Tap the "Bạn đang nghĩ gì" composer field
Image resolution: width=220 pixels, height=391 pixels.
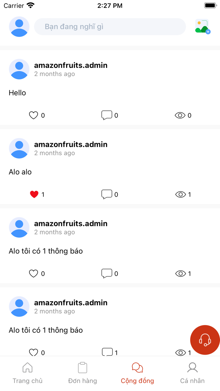tap(110, 26)
